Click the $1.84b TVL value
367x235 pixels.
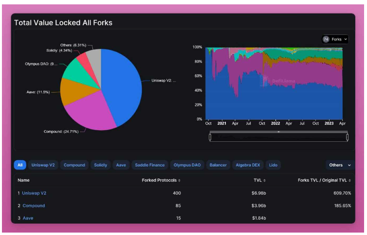coord(259,218)
